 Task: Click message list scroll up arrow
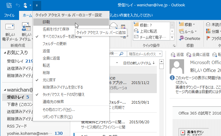tap(161, 61)
